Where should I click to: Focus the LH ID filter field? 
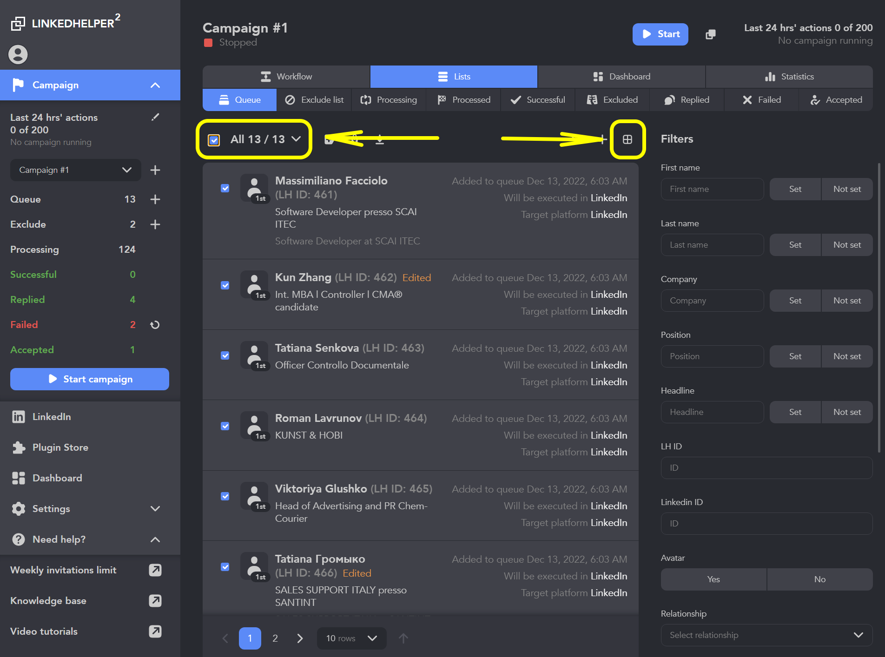pyautogui.click(x=766, y=468)
